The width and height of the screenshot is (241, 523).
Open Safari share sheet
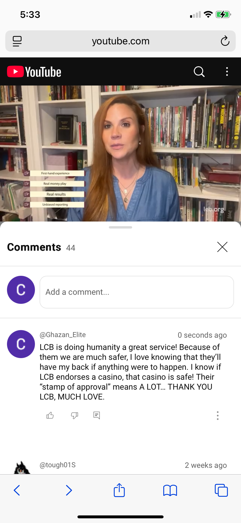(119, 490)
